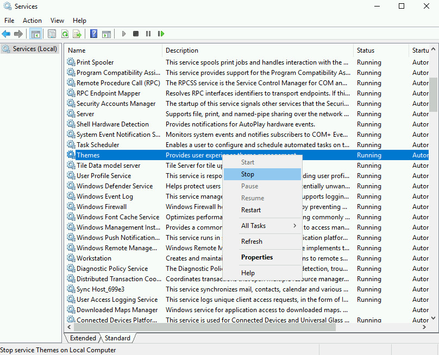
Task: Open the File menu
Action: click(x=9, y=21)
